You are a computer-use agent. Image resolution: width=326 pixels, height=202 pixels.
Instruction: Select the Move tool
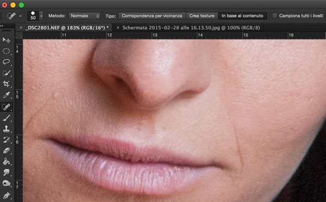pos(6,40)
